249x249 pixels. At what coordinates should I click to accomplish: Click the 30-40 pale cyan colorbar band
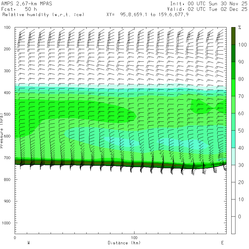point(233,156)
